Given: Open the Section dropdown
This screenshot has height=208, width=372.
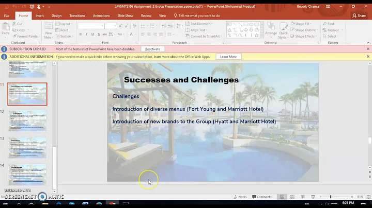Looking at the screenshot, I should click(65, 36).
